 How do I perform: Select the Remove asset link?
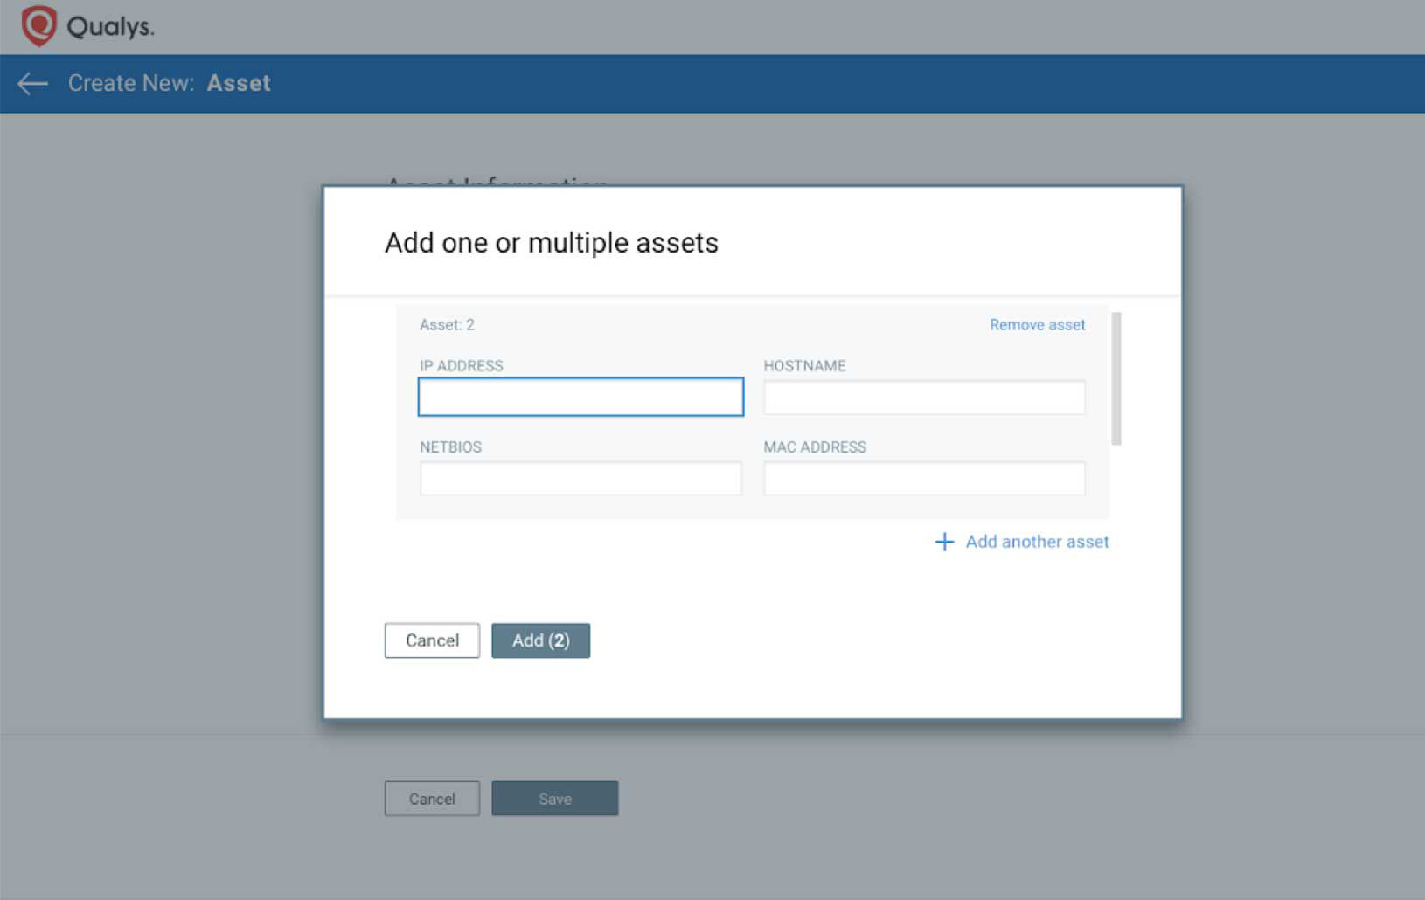(1037, 324)
